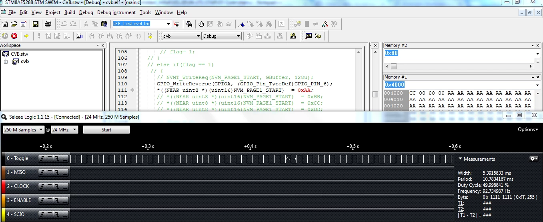
Task: Select the cvb project item
Action: click(25, 62)
